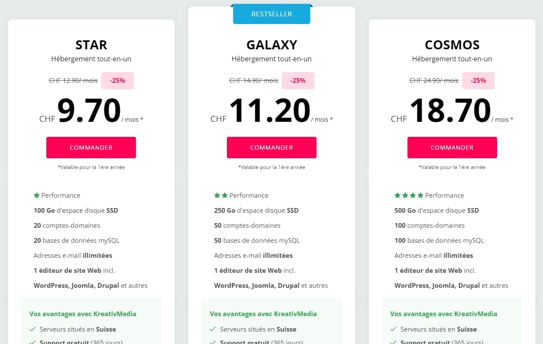Click the 250 Go SSD disk space line
543x344 pixels.
click(x=256, y=210)
